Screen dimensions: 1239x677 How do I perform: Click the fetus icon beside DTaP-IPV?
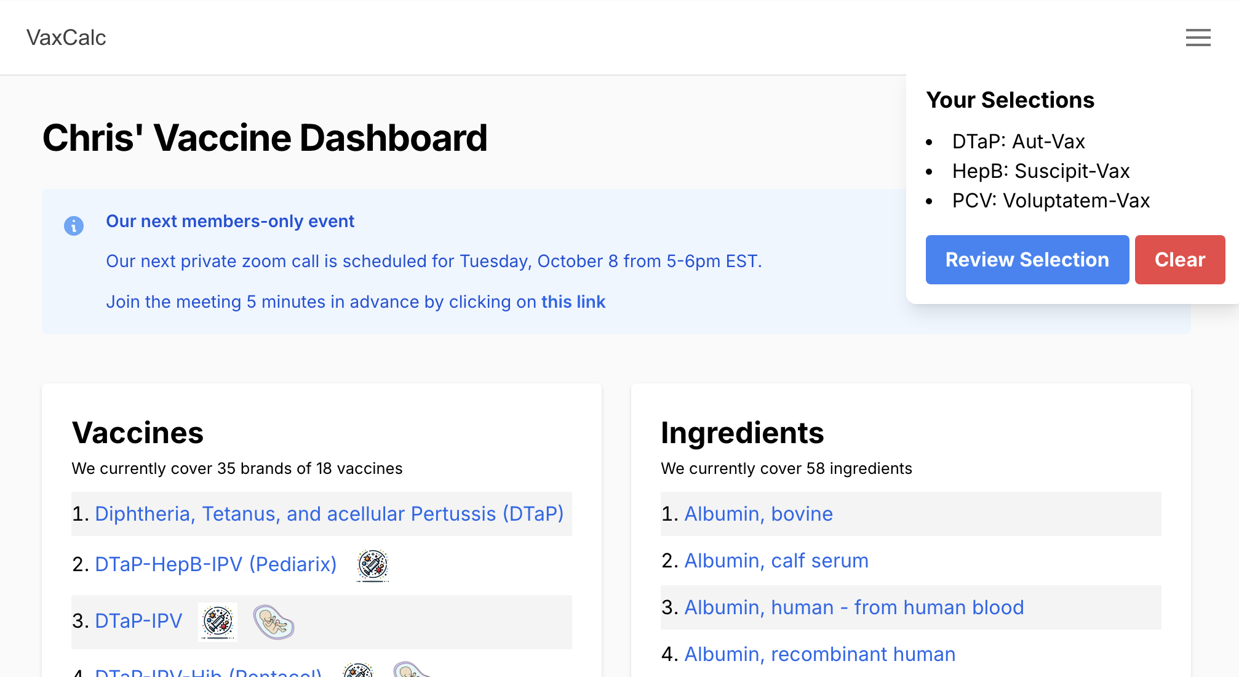(274, 622)
